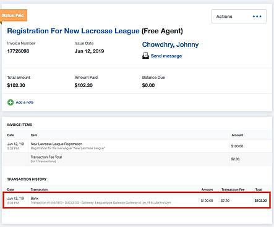Open Chowdhry, Johnny's profile link

click(x=170, y=44)
